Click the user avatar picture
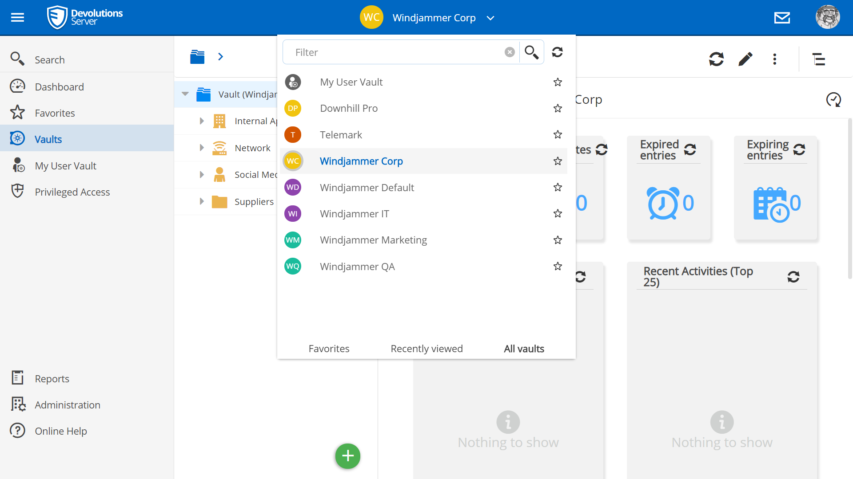The image size is (853, 479). tap(827, 17)
